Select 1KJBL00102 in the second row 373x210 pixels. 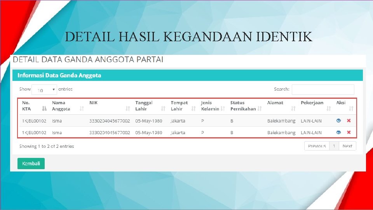[x=34, y=132]
